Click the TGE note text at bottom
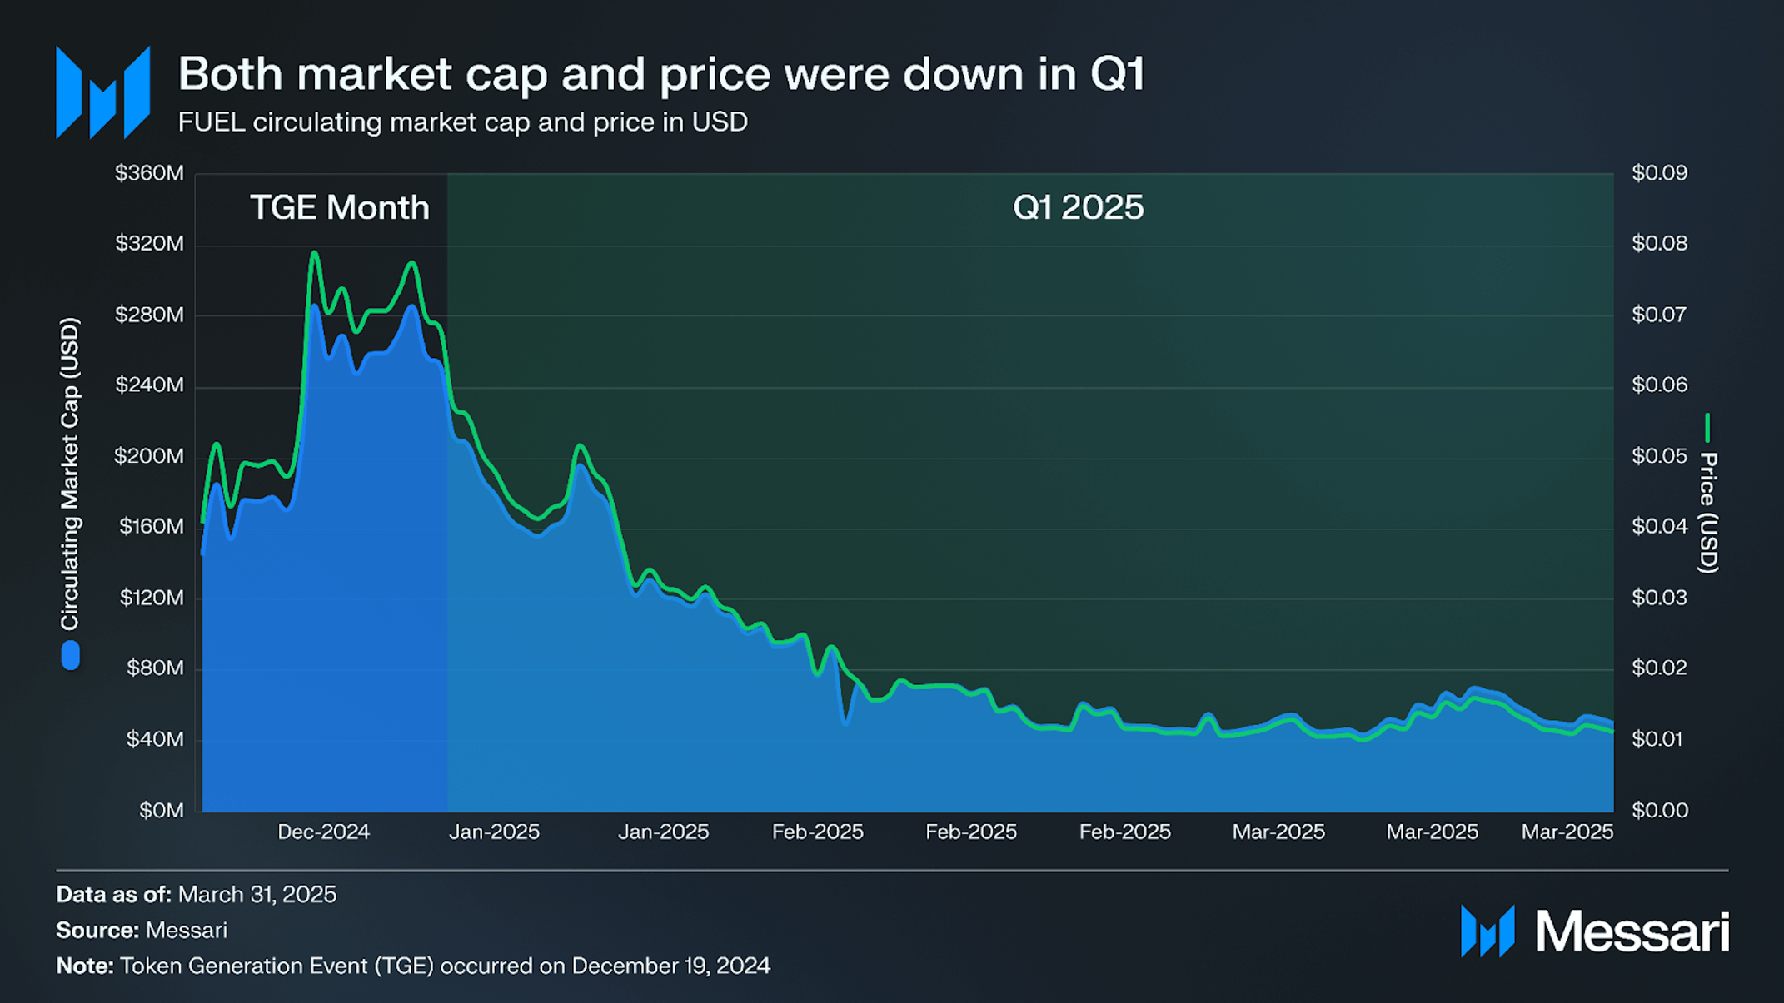The height and width of the screenshot is (1003, 1784). point(413,966)
